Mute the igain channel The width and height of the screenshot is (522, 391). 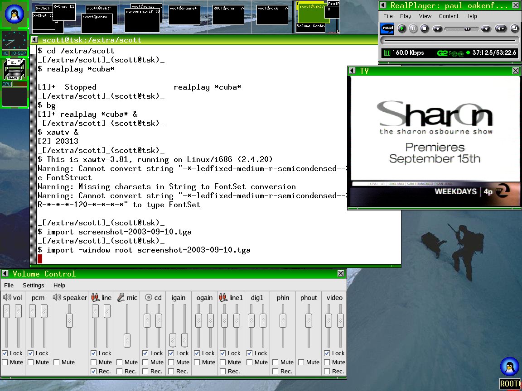[x=171, y=362]
